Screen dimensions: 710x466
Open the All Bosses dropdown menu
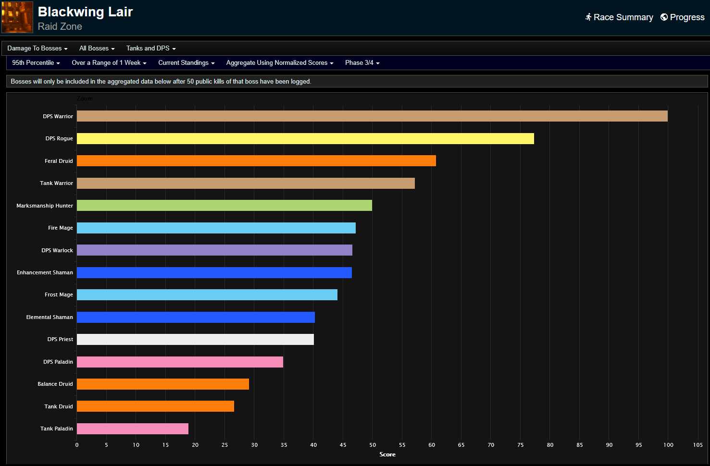pyautogui.click(x=97, y=49)
